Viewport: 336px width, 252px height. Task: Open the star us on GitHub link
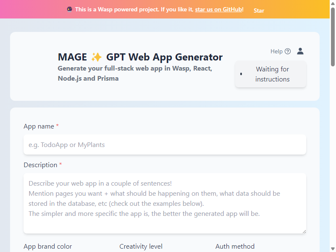pos(218,9)
